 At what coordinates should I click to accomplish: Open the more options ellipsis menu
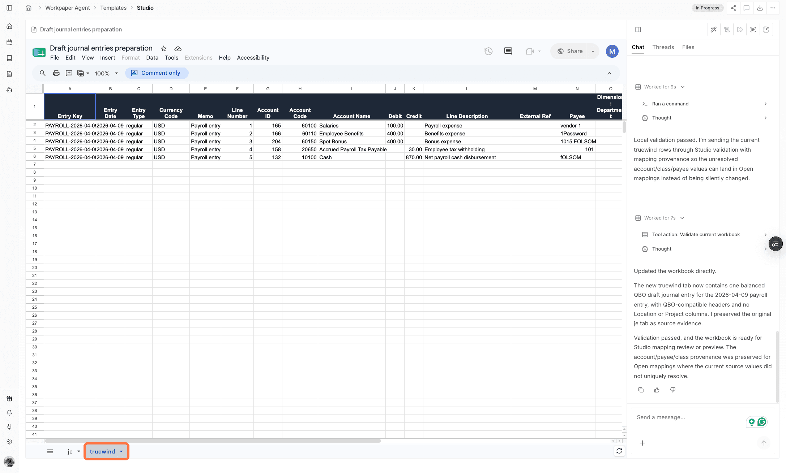(x=773, y=8)
